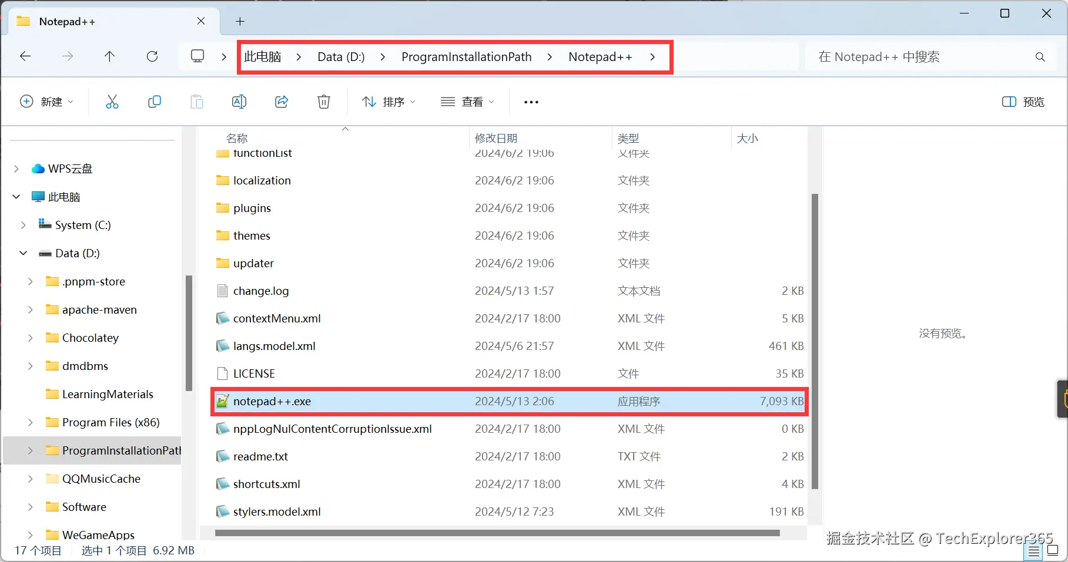Expand the Program Files (x86) node
1068x562 pixels.
coord(31,423)
